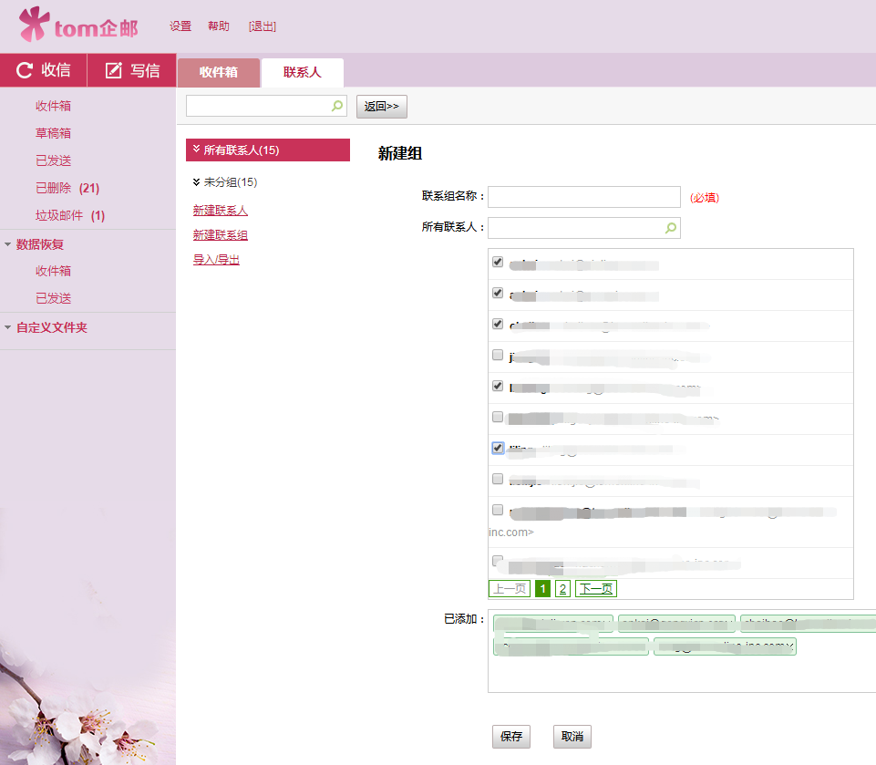The image size is (876, 765).
Task: Click the 保存 button
Action: 510,737
